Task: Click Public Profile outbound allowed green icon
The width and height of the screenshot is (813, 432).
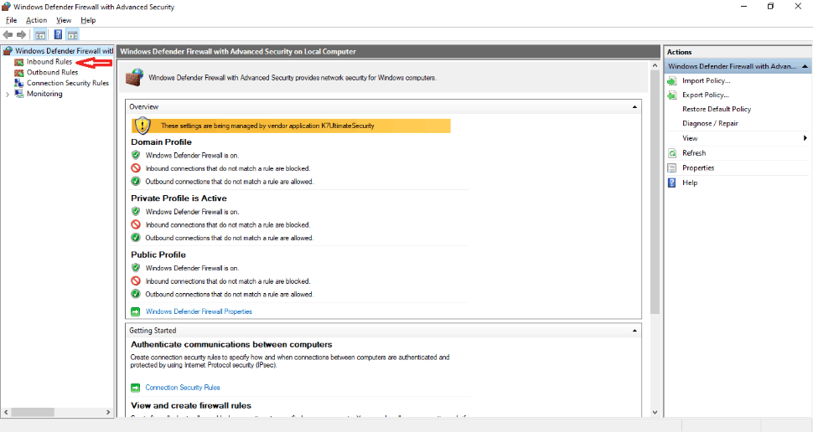Action: point(136,294)
